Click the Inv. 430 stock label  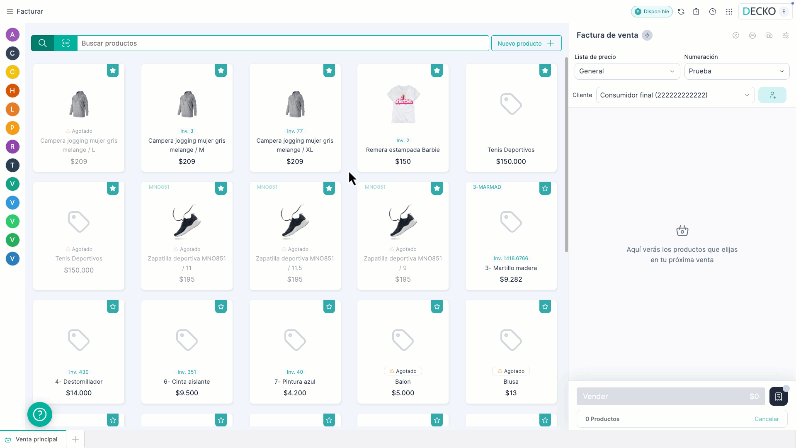(79, 372)
